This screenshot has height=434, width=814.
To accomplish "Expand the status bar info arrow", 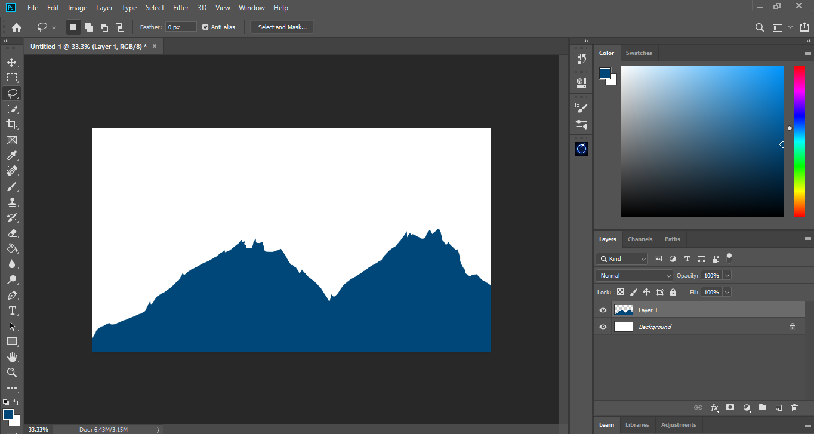I will click(x=158, y=429).
